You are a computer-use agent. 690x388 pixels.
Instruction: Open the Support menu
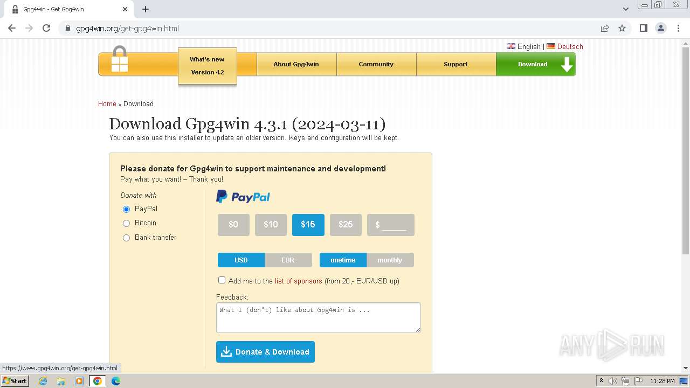(x=456, y=64)
